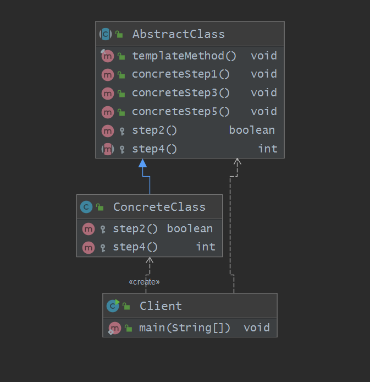Select the concreteStep3() member row
This screenshot has width=370, height=382.
point(181,93)
